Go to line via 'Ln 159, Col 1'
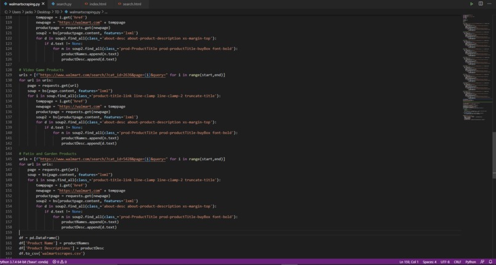The width and height of the screenshot is (496, 265). pos(409,262)
